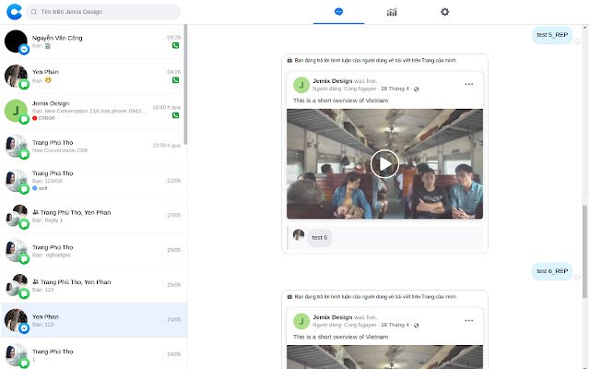Image resolution: width=590 pixels, height=369 pixels.
Task: Click the test 6_REP message bubble
Action: pyautogui.click(x=552, y=271)
